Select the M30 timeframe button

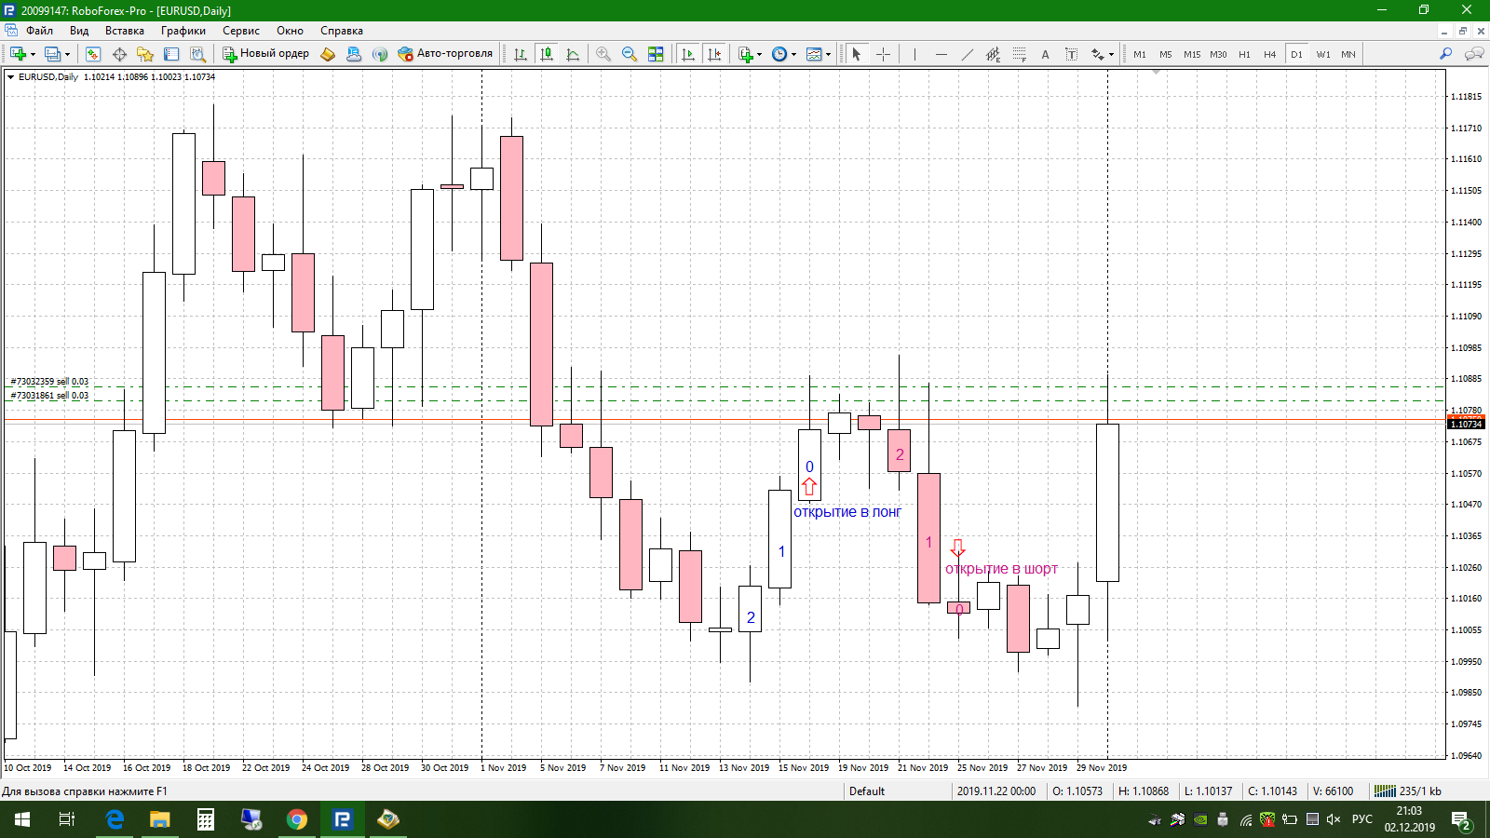(1218, 54)
